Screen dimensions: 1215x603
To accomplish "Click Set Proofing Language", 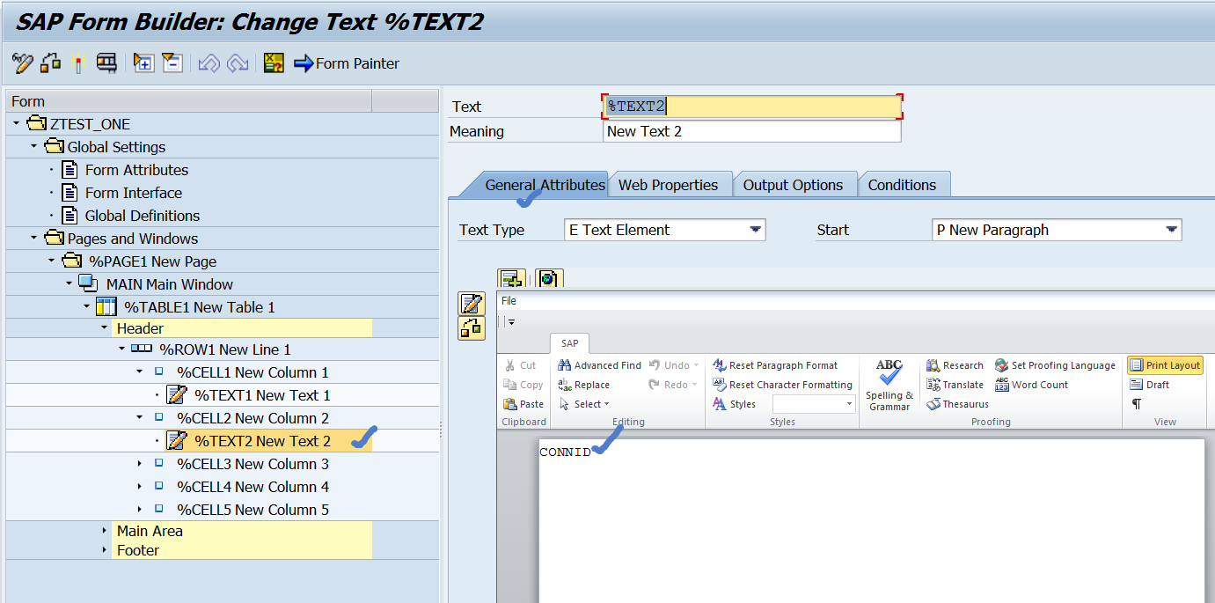I will point(1055,365).
